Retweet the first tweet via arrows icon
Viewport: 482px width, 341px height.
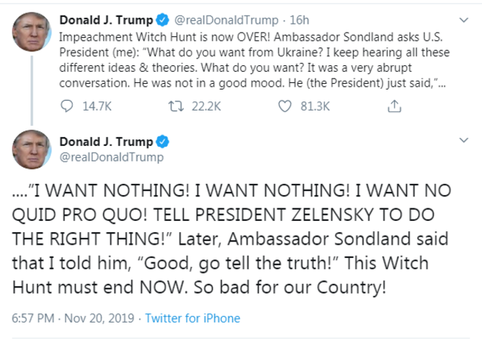click(176, 107)
